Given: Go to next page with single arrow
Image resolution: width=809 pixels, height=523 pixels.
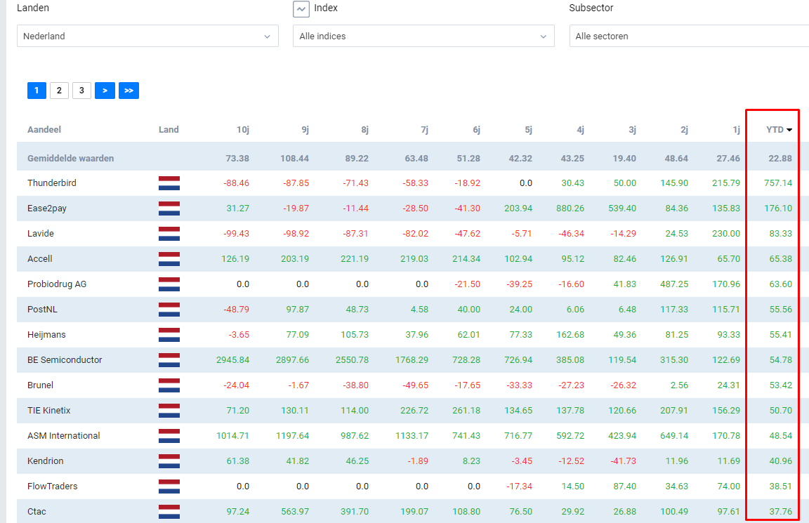Looking at the screenshot, I should pos(105,91).
